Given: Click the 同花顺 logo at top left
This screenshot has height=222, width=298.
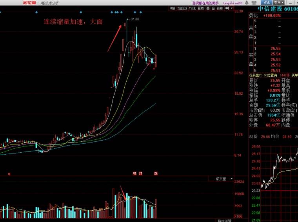Looking at the screenshot, I should click(x=29, y=3).
